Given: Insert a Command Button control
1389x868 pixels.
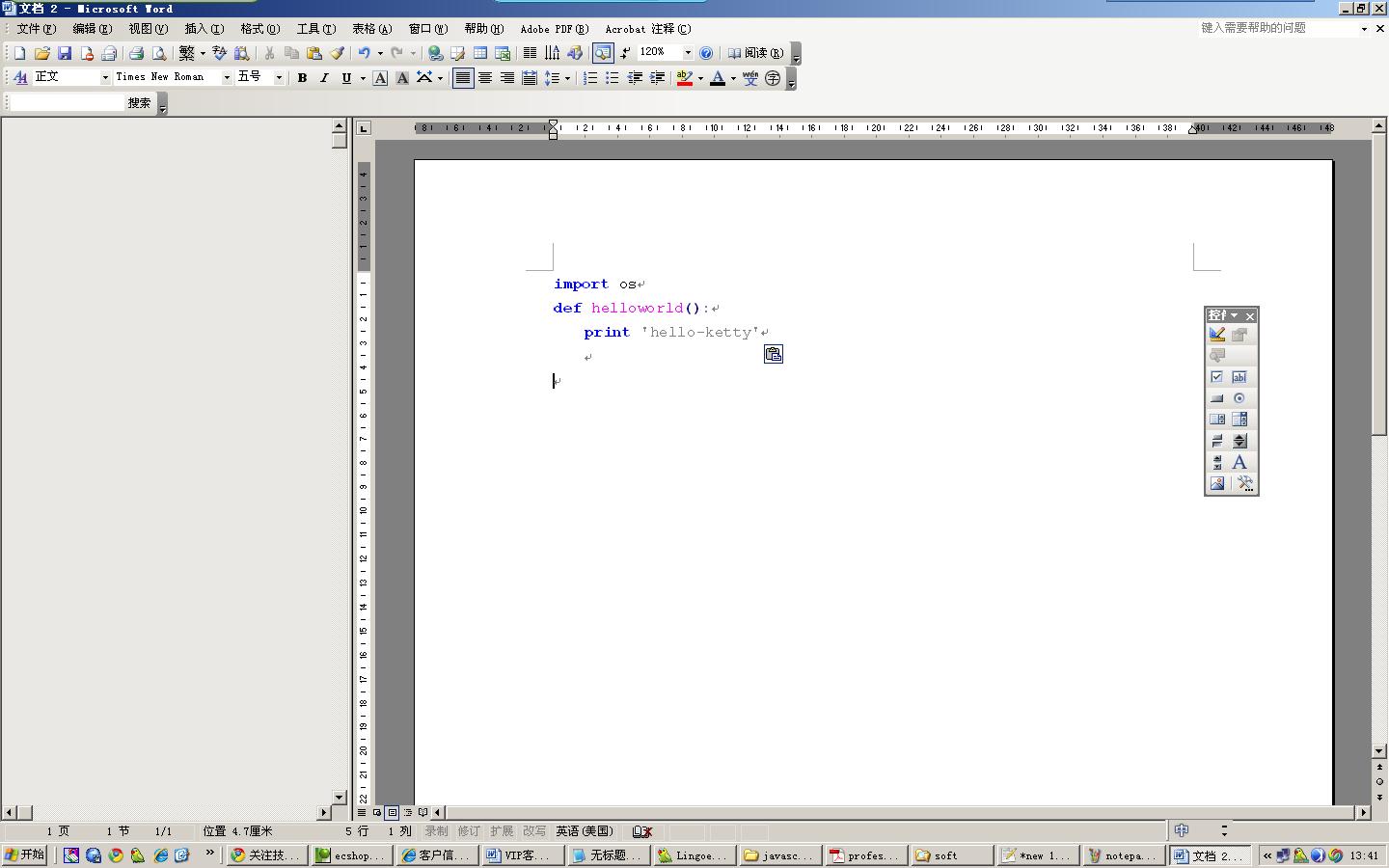Looking at the screenshot, I should (1216, 397).
